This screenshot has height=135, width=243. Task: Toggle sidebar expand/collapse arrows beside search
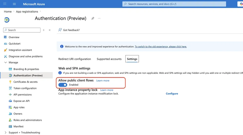coord(44,30)
